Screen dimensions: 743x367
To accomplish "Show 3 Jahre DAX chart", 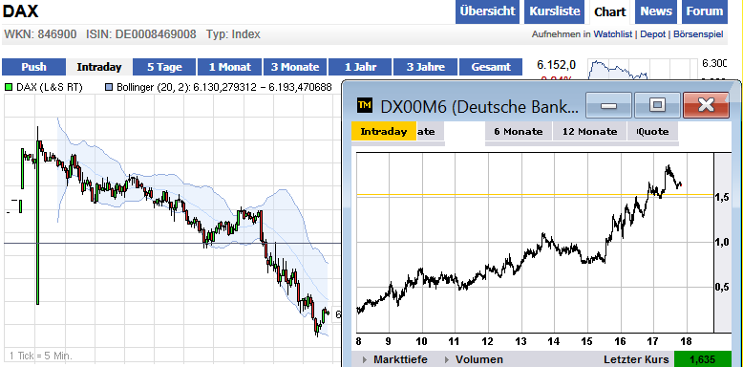I will 425,67.
